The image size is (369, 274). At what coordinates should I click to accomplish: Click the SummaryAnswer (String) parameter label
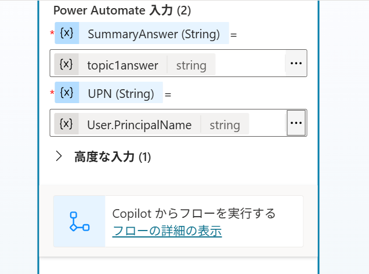(154, 34)
